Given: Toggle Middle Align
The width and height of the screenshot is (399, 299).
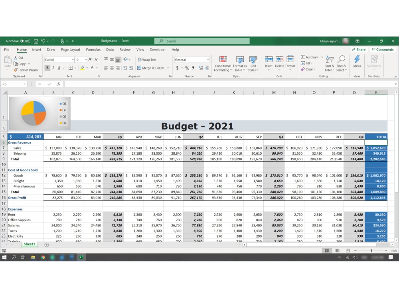Looking at the screenshot, I should (112, 59).
